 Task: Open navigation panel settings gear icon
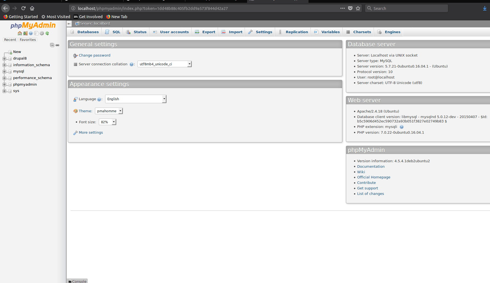tap(42, 33)
